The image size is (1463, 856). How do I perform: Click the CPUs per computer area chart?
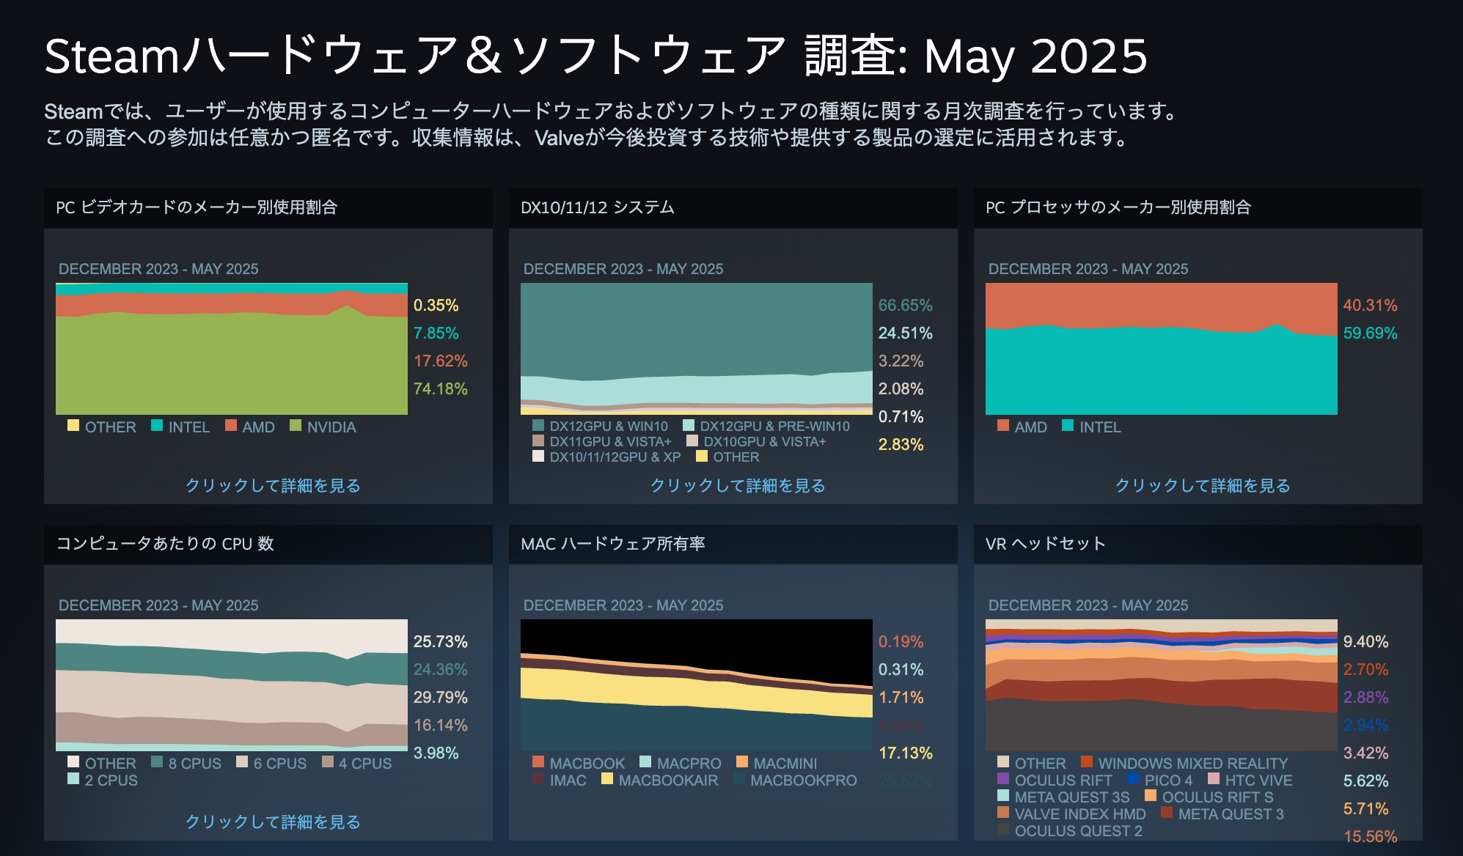[232, 685]
